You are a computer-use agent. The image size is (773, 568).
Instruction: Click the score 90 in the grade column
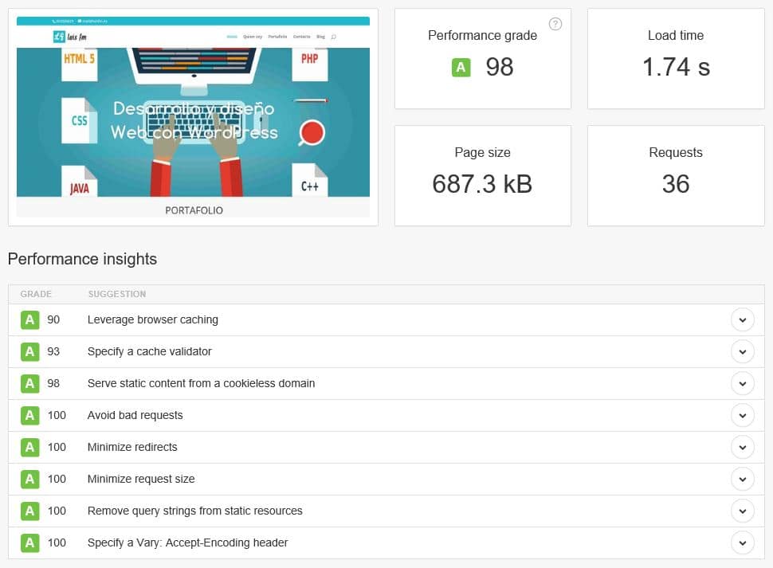pos(53,319)
